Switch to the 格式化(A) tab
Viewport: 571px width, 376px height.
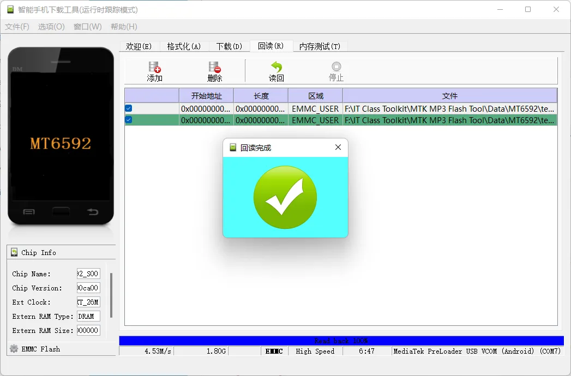pos(184,46)
